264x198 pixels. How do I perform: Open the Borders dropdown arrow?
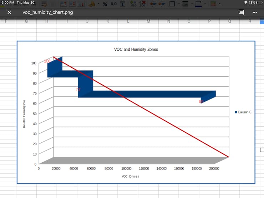[x=179, y=4]
